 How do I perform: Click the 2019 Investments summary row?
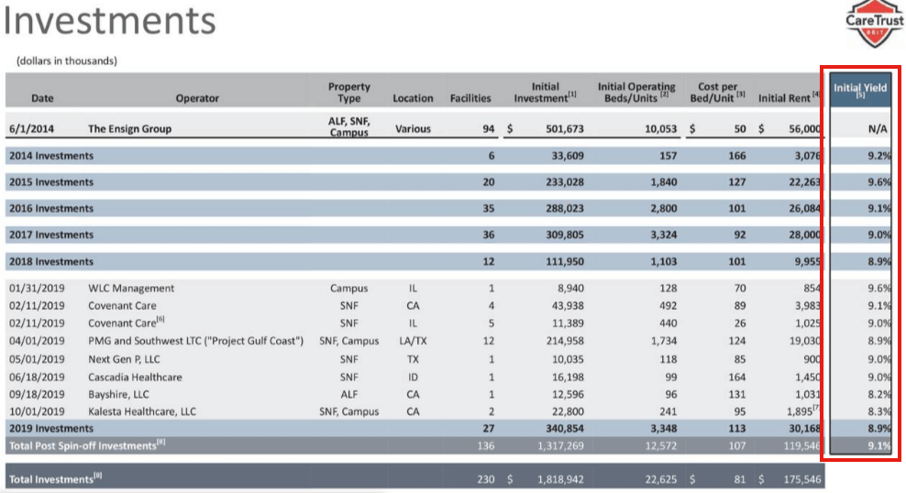(x=414, y=428)
